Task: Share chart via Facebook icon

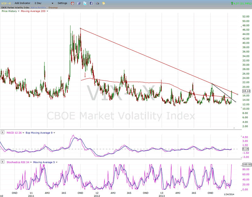Action: (91, 3)
